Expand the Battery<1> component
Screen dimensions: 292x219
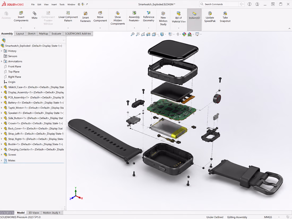[2, 103]
